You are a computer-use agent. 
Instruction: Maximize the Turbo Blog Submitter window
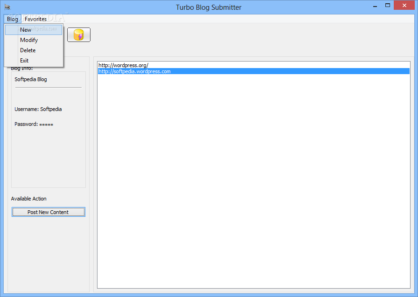(388, 6)
